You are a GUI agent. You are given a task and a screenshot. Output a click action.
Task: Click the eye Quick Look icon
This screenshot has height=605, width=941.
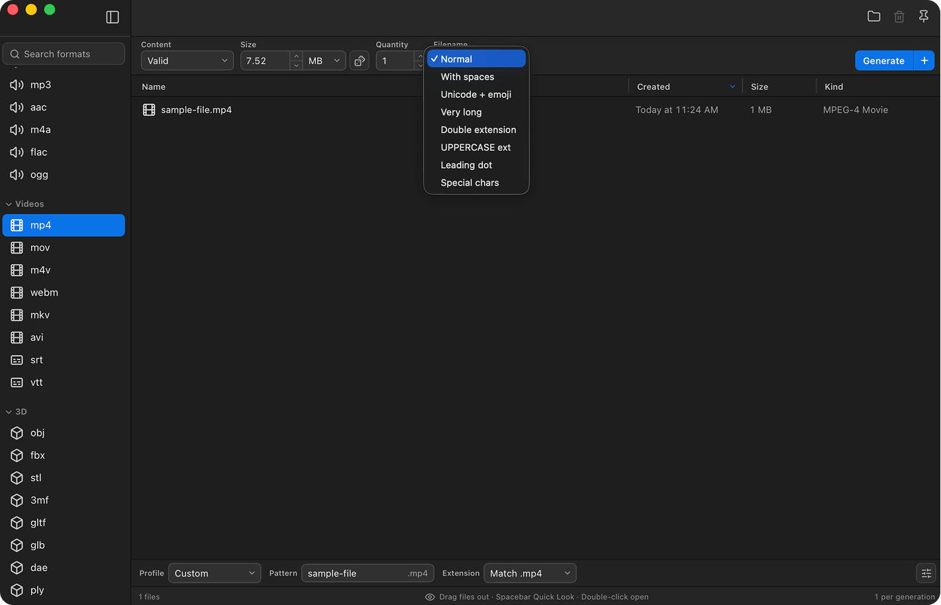pyautogui.click(x=430, y=597)
